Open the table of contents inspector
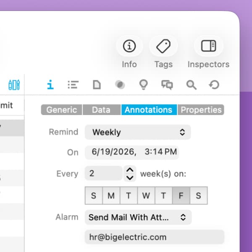The image size is (252, 252). [x=73, y=84]
